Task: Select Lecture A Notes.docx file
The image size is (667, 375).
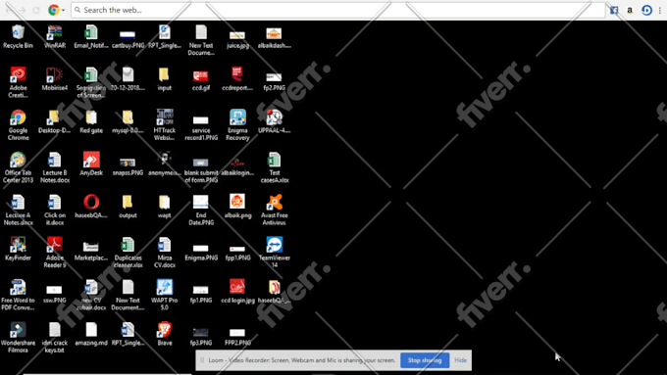Action: 18,210
